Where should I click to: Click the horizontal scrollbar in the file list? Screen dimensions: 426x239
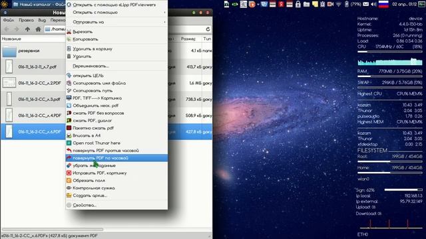(53, 229)
